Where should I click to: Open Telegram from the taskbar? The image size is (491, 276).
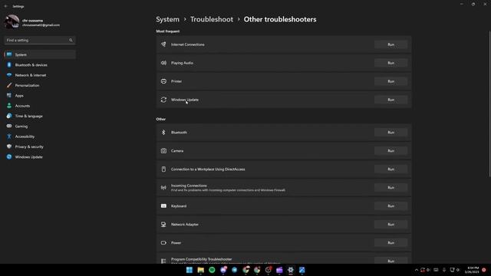235,270
